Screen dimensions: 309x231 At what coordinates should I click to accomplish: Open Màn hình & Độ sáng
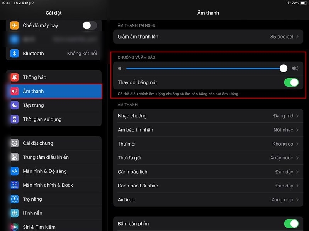(x=54, y=171)
